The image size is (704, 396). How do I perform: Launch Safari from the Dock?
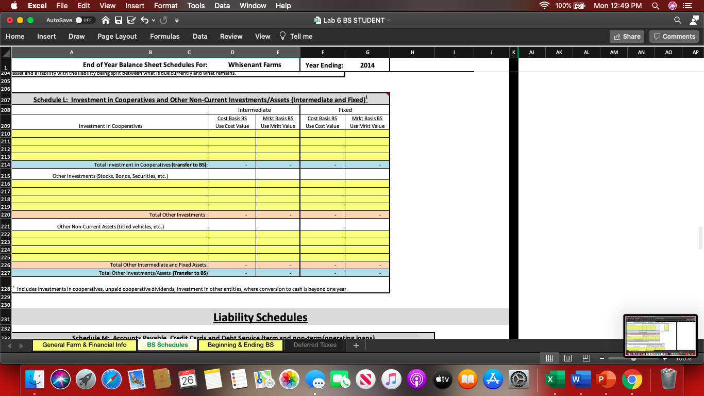[x=111, y=379]
